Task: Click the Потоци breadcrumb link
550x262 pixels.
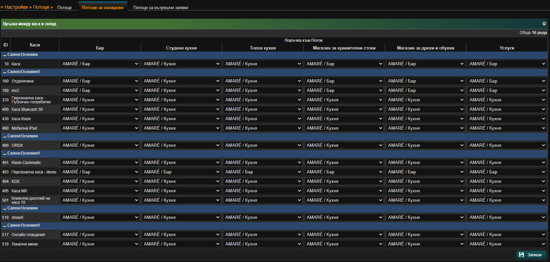Action: point(41,7)
